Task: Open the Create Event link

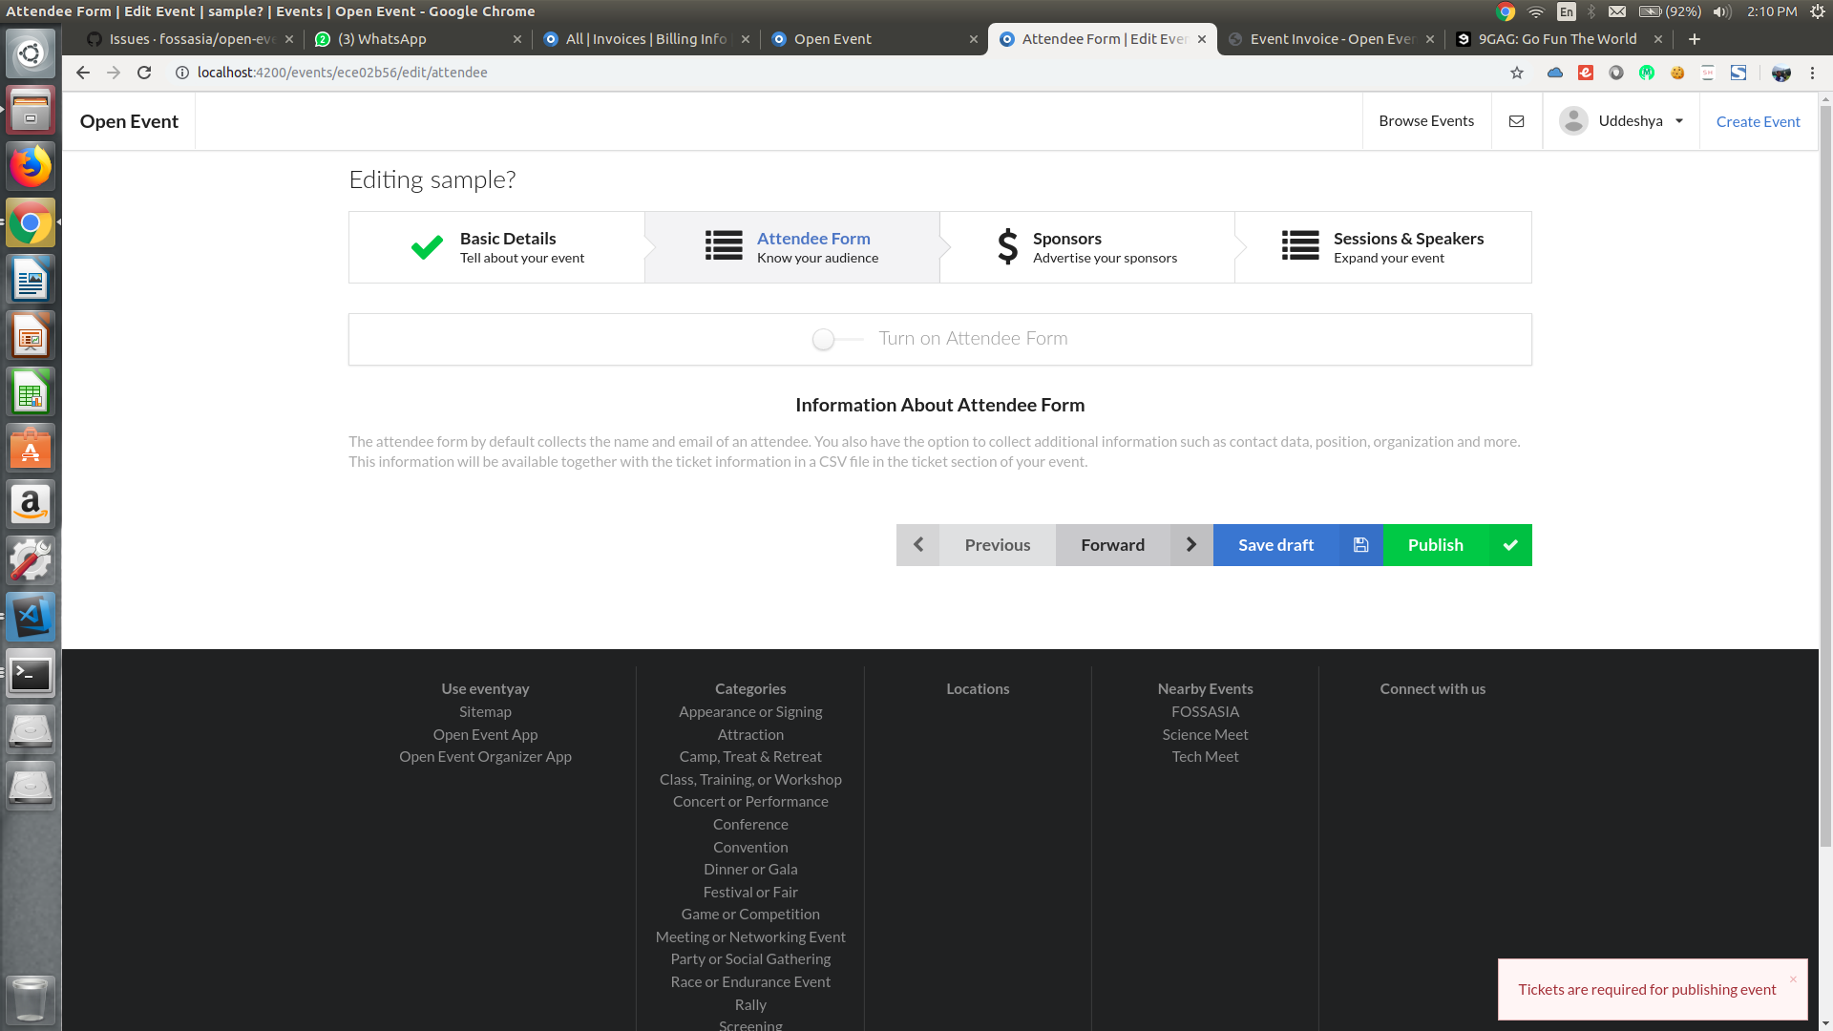Action: (1758, 121)
